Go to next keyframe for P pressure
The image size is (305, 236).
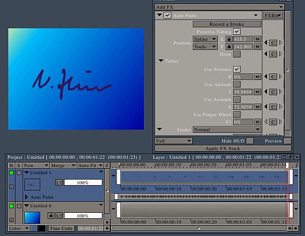[x=281, y=76]
